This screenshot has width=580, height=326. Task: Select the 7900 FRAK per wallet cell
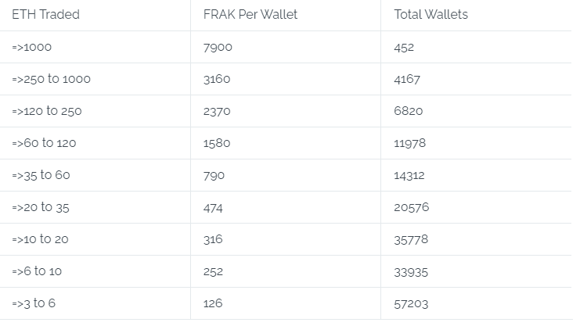click(218, 48)
